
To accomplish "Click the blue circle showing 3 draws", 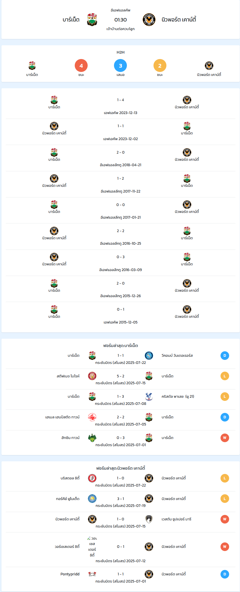I will click(x=120, y=66).
